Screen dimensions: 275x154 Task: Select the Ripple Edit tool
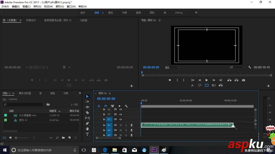87,107
